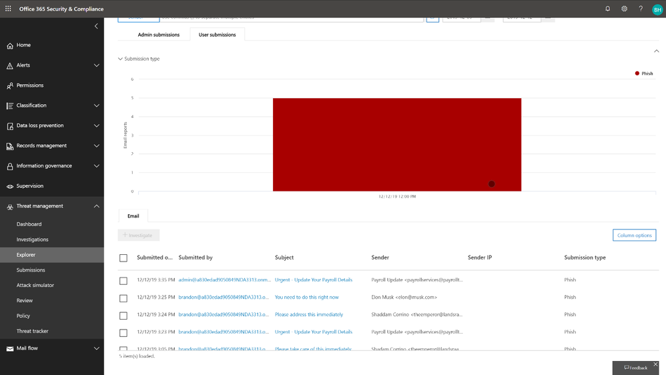Click the Data loss prevention icon
This screenshot has width=666, height=375.
[x=10, y=126]
